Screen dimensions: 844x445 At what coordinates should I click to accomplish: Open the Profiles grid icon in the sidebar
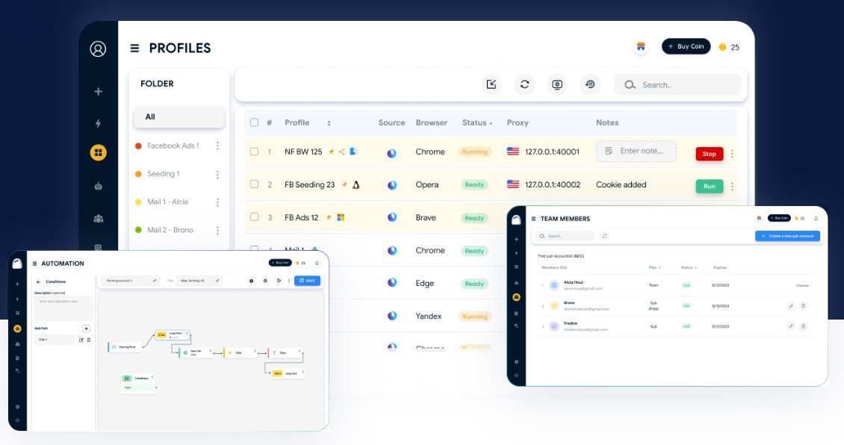pos(99,152)
